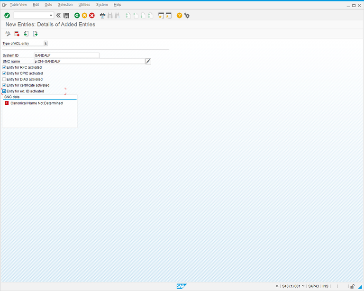Viewport: 364px width, 291px height.
Task: Open the window menu icon at top-left
Action: click(x=4, y=5)
